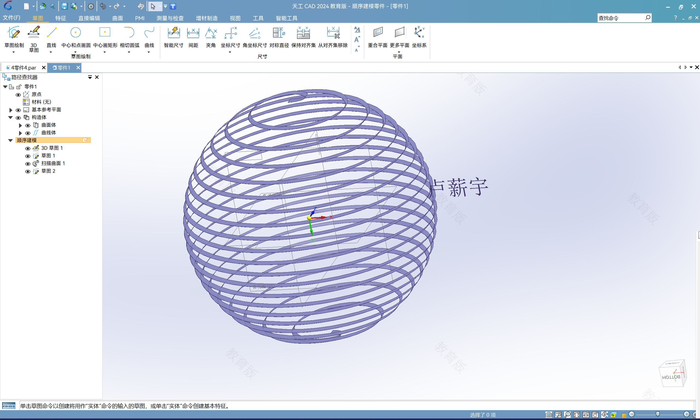Expand the 曲线体 node
Image resolution: width=700 pixels, height=420 pixels.
(x=20, y=133)
